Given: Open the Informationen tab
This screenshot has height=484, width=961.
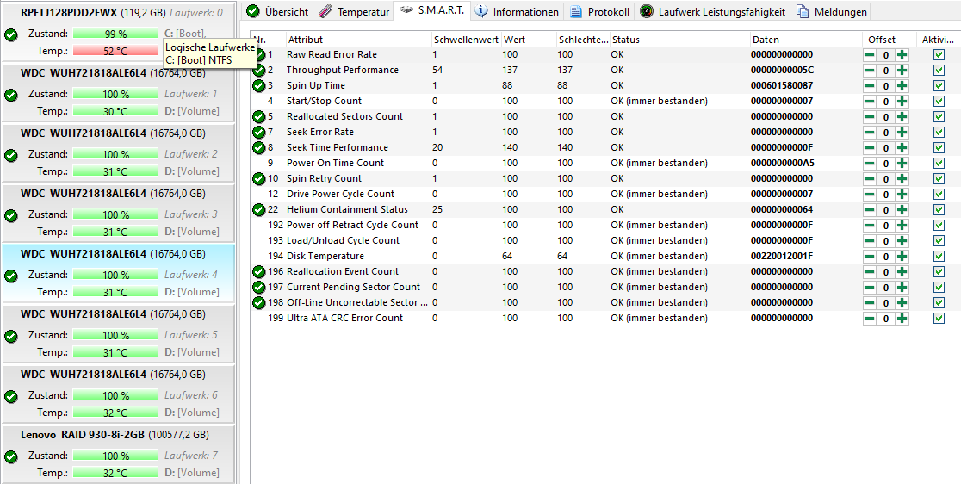Looking at the screenshot, I should tap(517, 12).
